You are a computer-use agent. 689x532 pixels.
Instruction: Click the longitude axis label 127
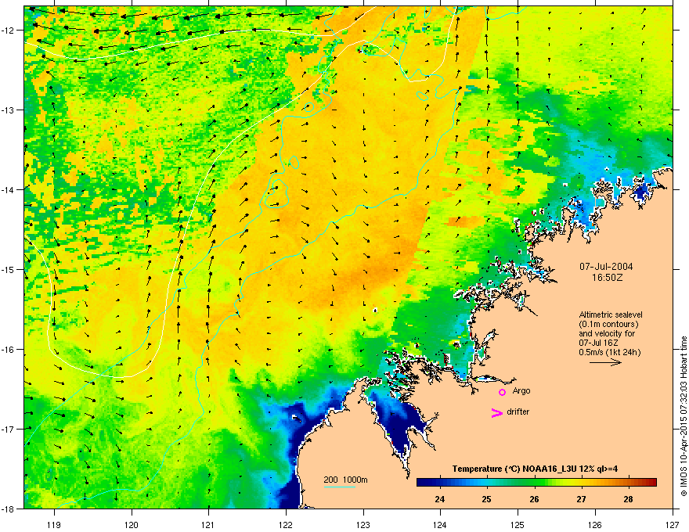(673, 524)
